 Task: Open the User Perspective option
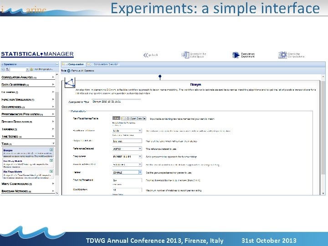tap(41, 69)
